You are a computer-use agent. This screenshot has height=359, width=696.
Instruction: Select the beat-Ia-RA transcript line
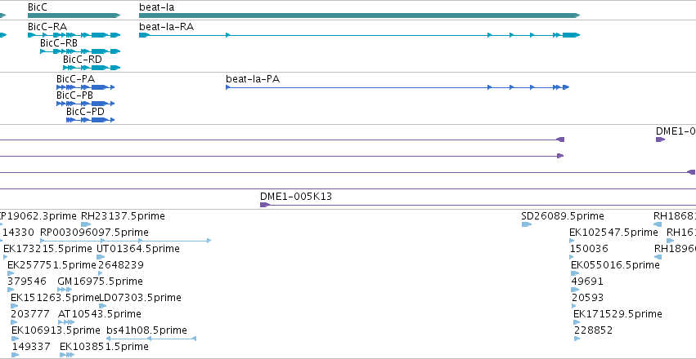coord(360,35)
